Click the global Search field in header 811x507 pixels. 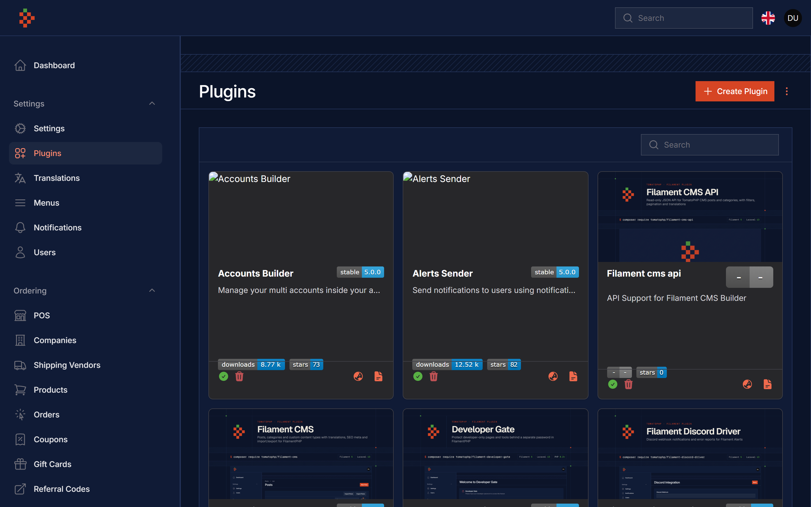click(684, 18)
